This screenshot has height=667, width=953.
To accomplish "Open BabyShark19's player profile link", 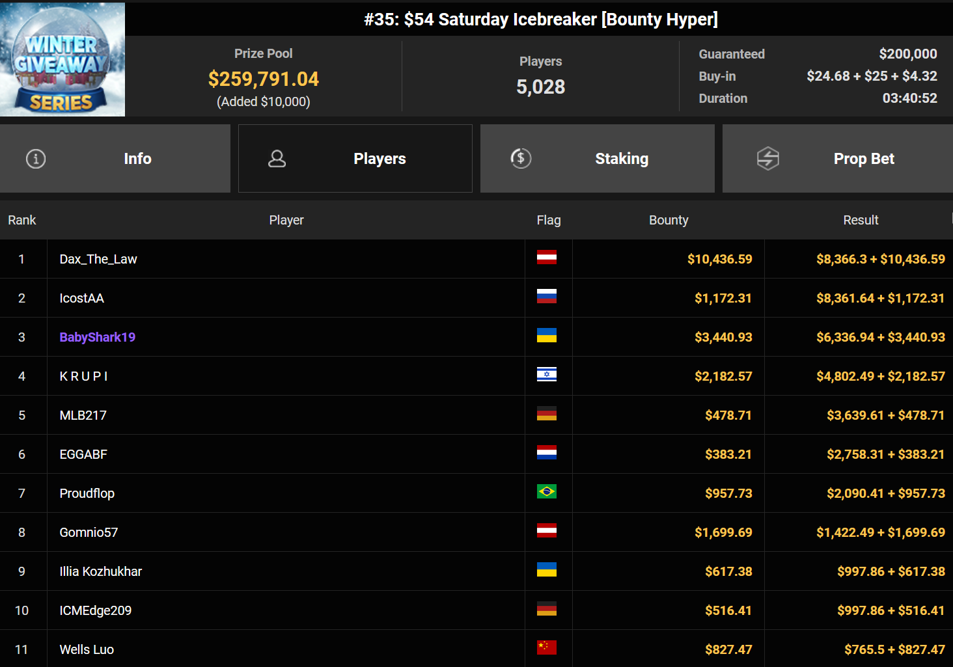I will [98, 337].
